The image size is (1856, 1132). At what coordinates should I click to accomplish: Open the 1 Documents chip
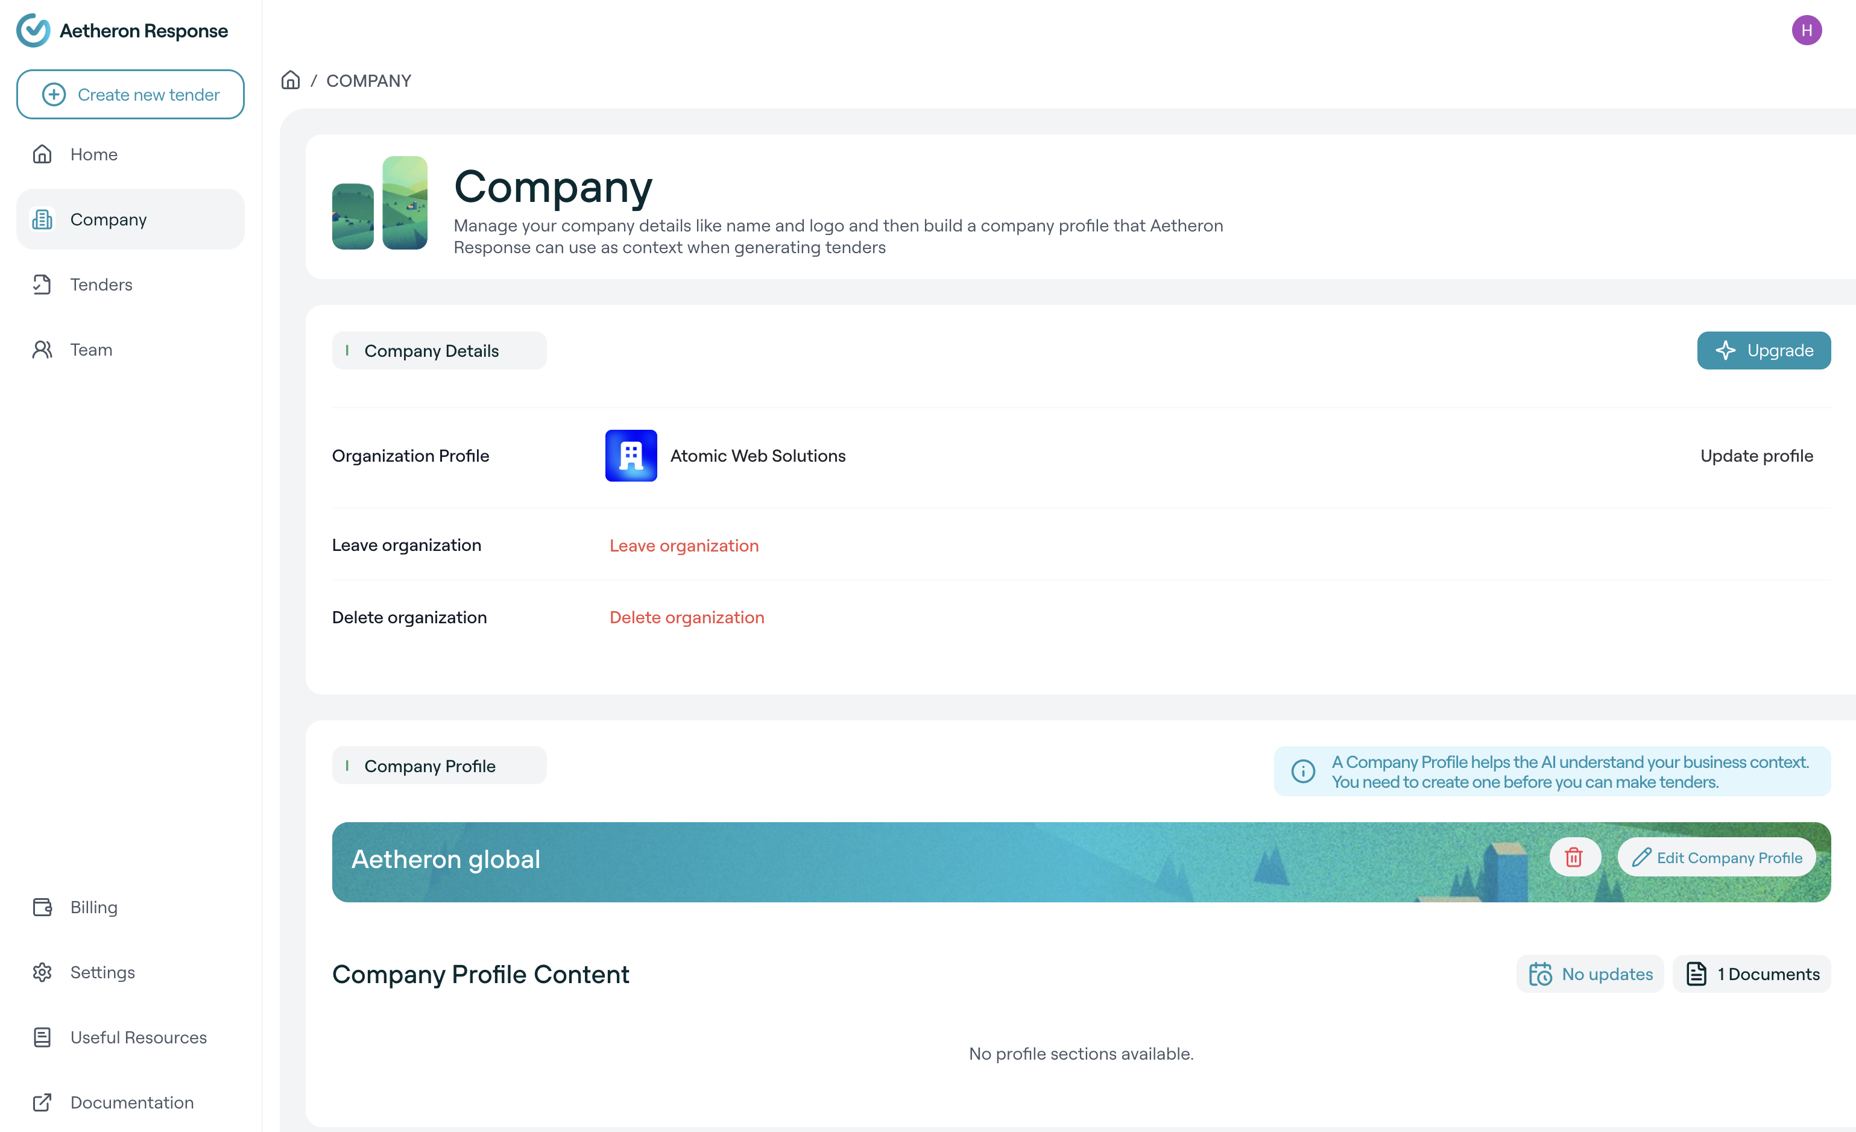(1751, 974)
